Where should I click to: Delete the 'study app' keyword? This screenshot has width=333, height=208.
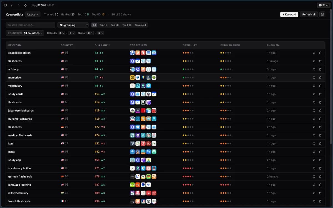click(320, 160)
